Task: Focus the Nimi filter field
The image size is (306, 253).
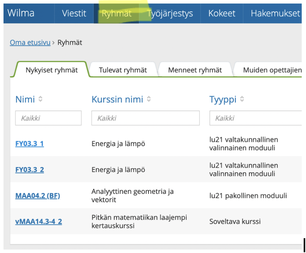Action: click(x=48, y=118)
